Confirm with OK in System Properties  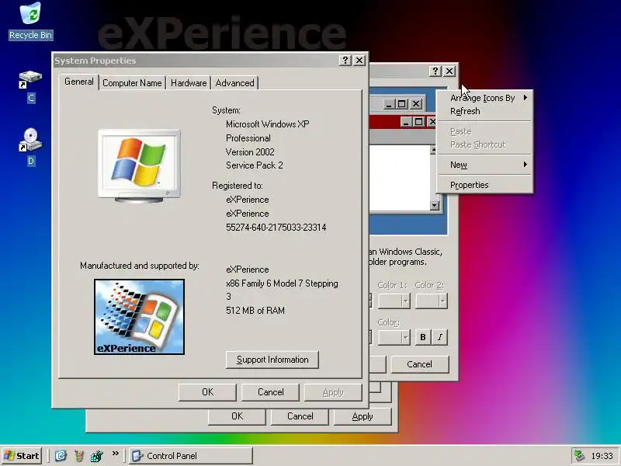point(207,392)
